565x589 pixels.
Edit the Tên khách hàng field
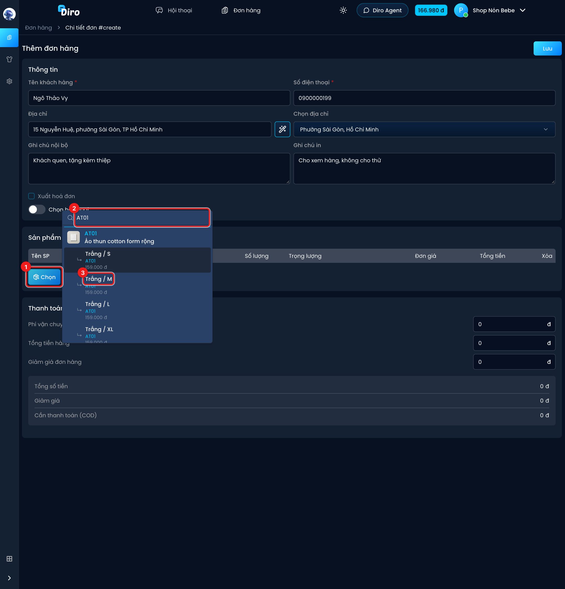159,98
